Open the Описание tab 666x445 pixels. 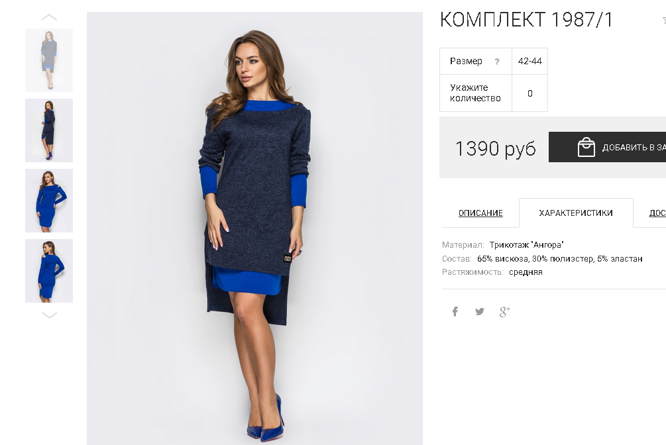(x=480, y=213)
